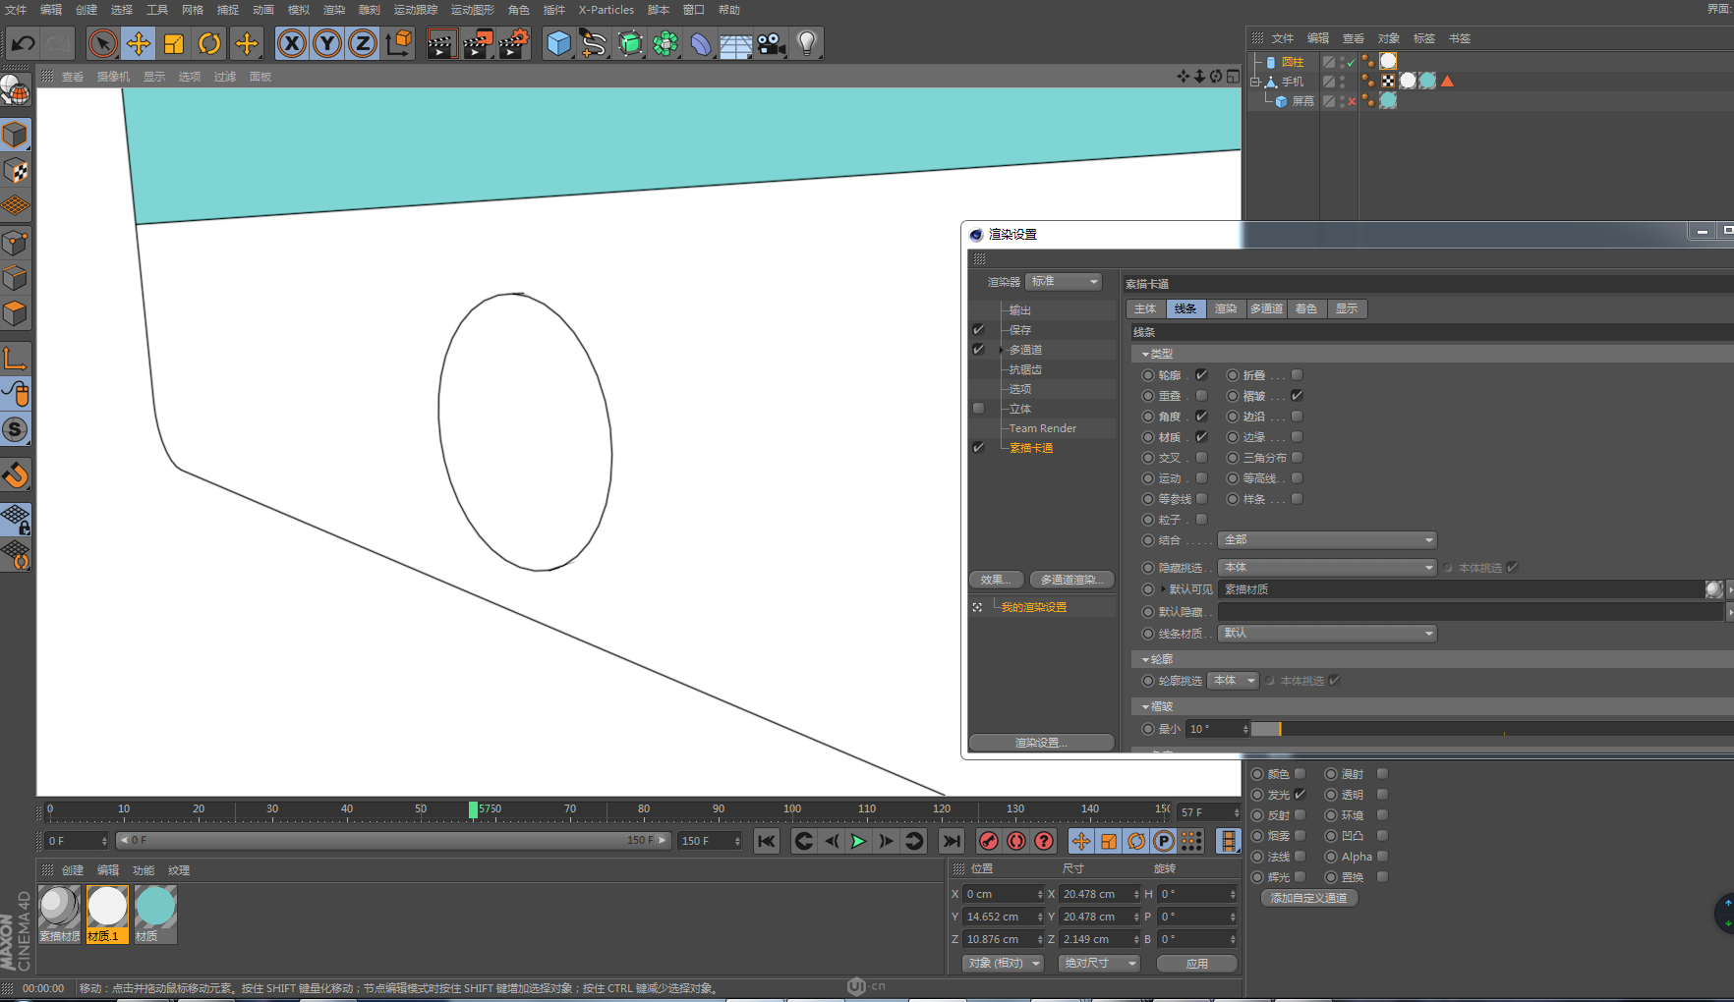
Task: Click the 效果... button
Action: pyautogui.click(x=996, y=580)
